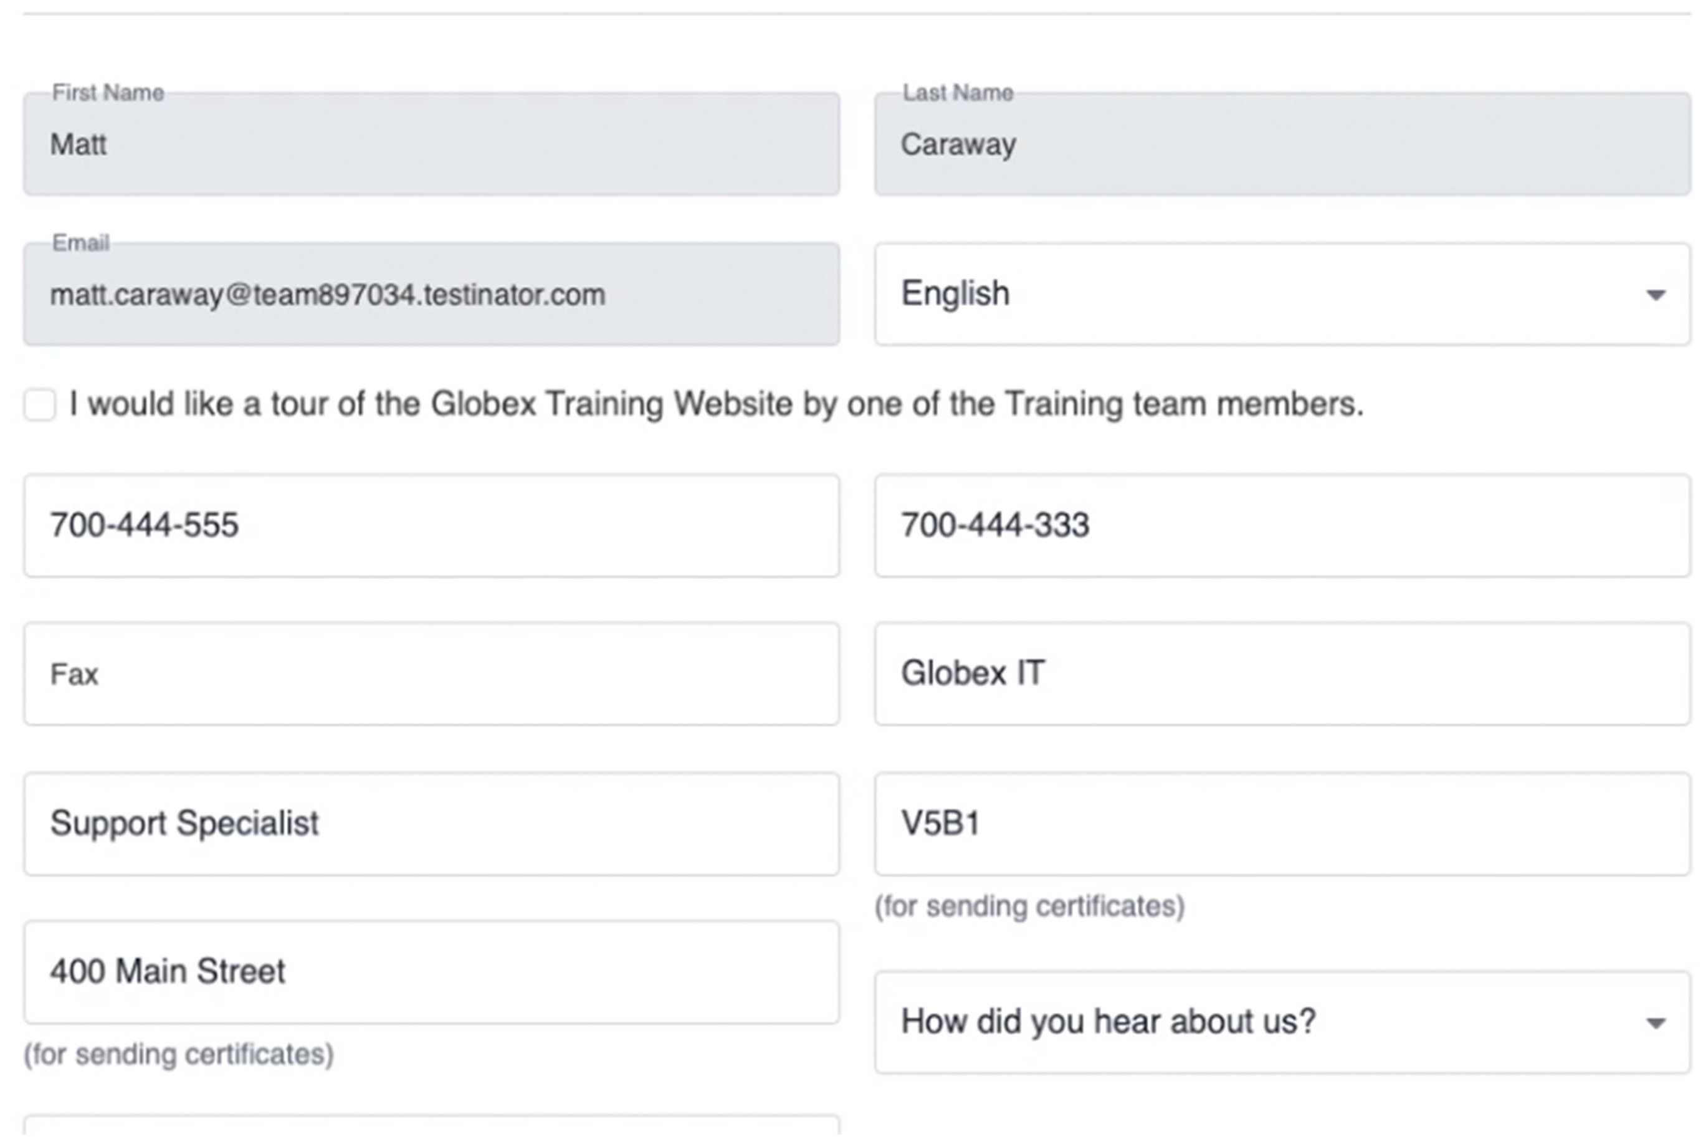Image resolution: width=1706 pixels, height=1137 pixels.
Task: Click the V5B1 postal code field
Action: (x=1282, y=824)
